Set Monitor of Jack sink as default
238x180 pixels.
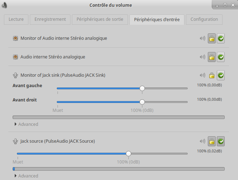click(221, 75)
